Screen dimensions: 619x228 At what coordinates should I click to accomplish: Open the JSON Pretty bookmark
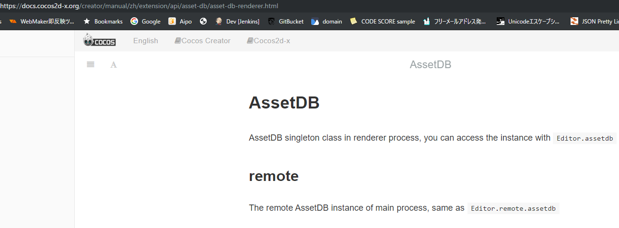click(x=595, y=21)
